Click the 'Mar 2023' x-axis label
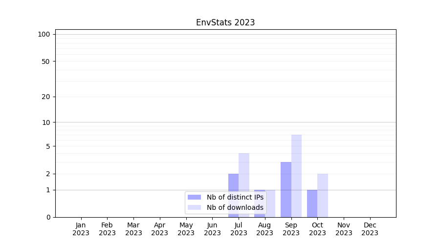Image resolution: width=440 pixels, height=244 pixels. point(133,229)
